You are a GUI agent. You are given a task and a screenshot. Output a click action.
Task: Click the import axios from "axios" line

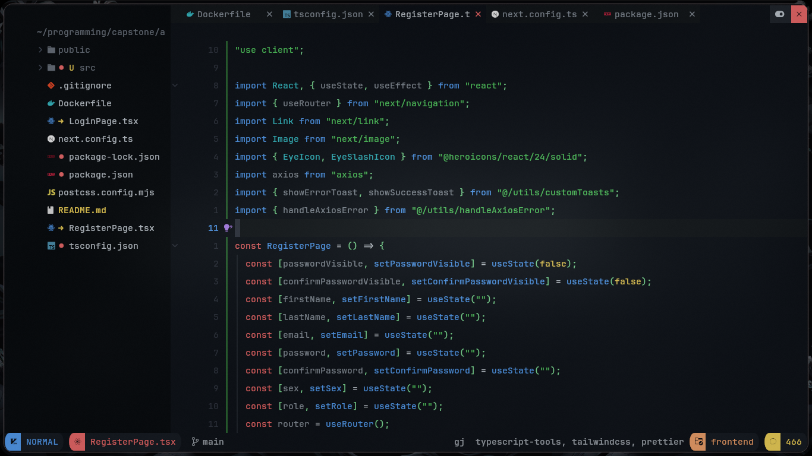pos(304,175)
